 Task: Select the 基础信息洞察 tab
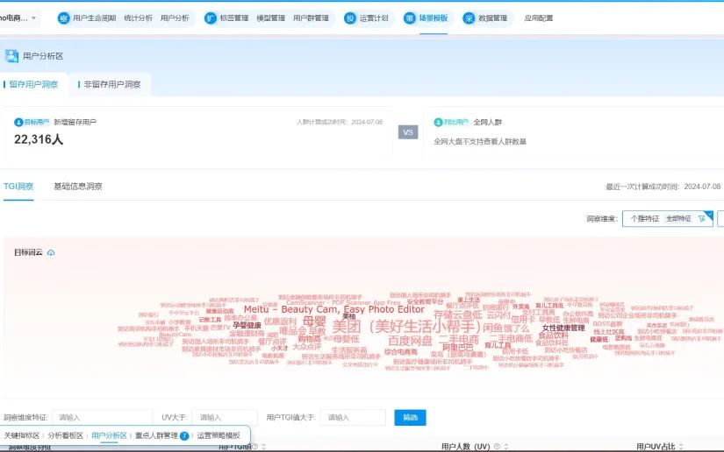[x=78, y=187]
